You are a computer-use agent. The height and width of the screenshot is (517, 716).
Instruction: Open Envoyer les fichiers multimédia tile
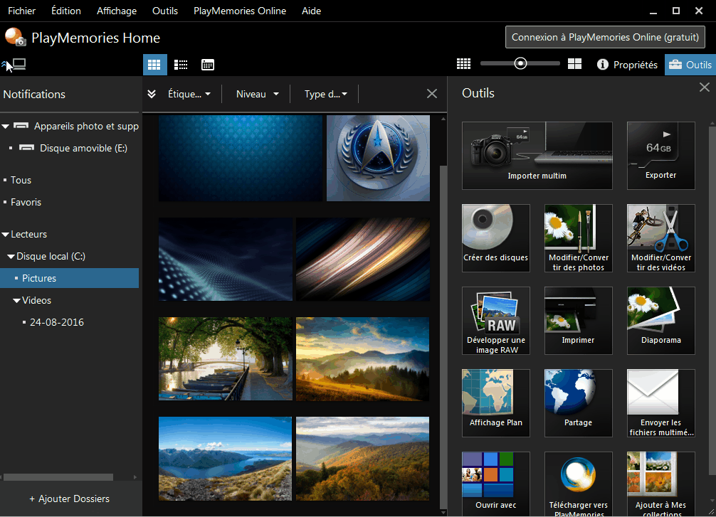[660, 403]
